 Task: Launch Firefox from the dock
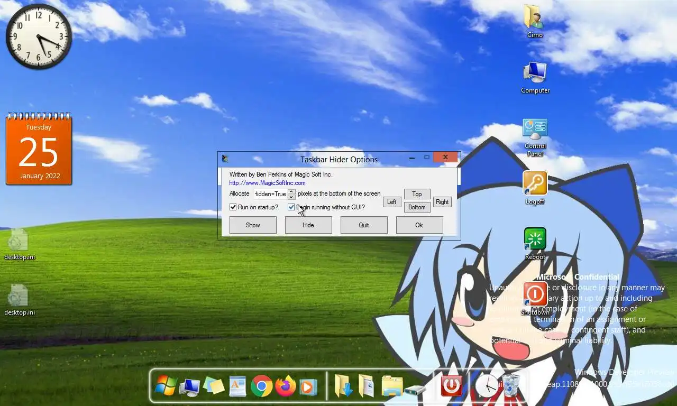click(286, 386)
